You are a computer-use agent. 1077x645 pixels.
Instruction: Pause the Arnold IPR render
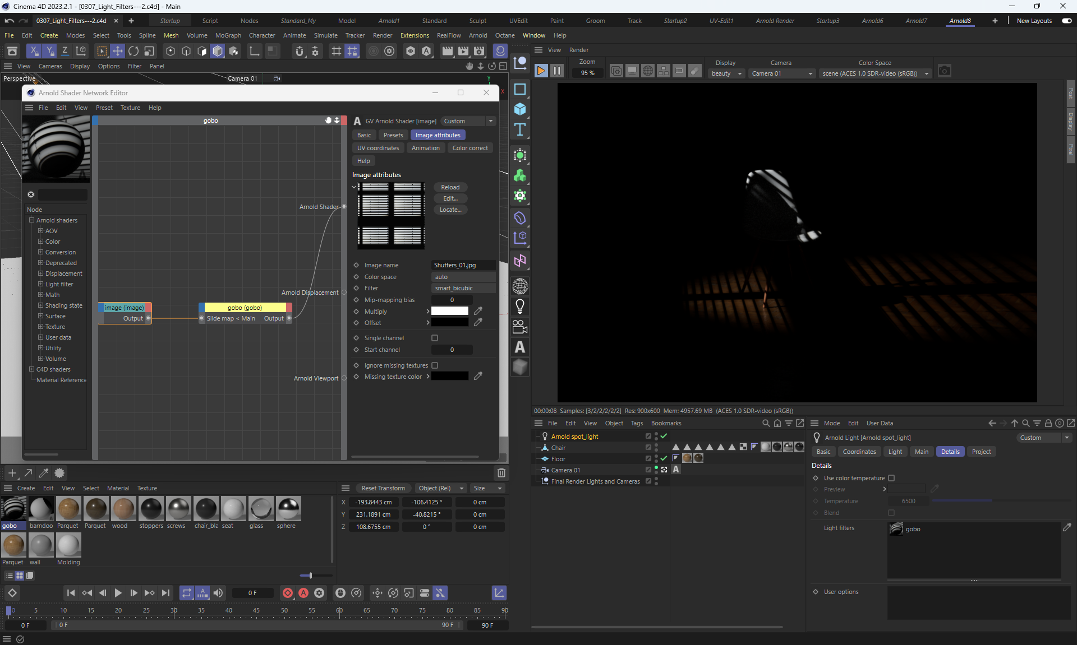point(556,71)
